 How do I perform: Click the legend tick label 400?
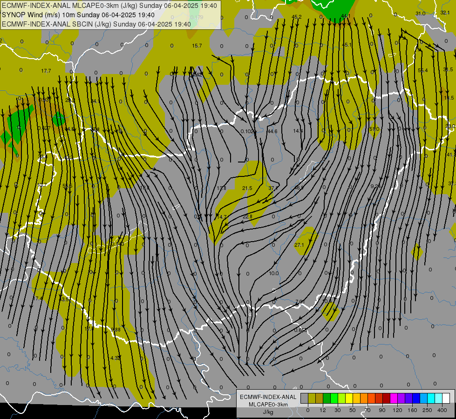pos(442,410)
